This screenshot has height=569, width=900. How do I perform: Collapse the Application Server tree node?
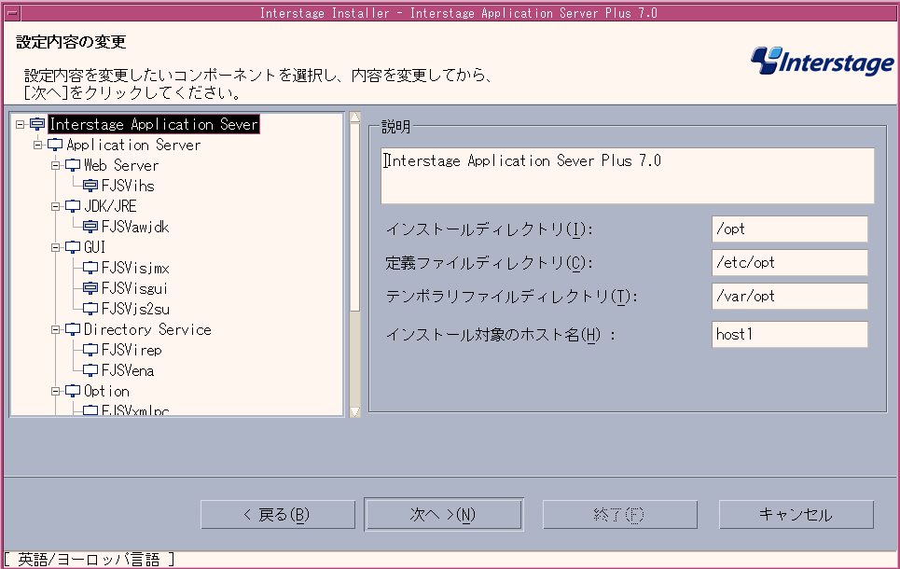tap(38, 145)
